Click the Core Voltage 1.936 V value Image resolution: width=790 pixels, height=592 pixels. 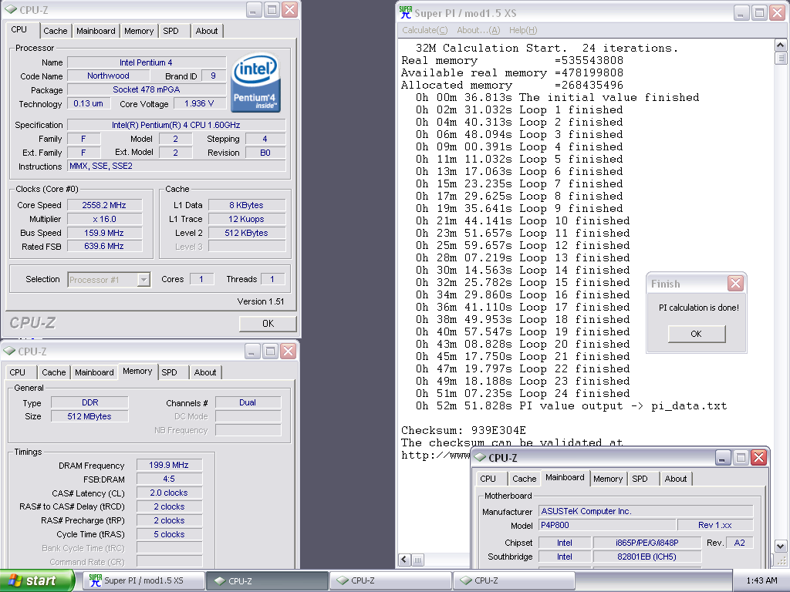click(x=199, y=104)
